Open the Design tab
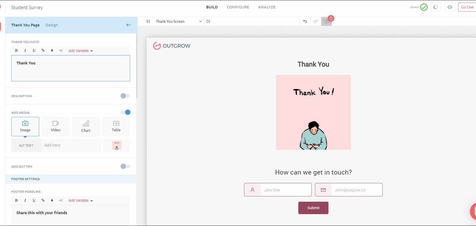The width and height of the screenshot is (476, 226). [52, 25]
